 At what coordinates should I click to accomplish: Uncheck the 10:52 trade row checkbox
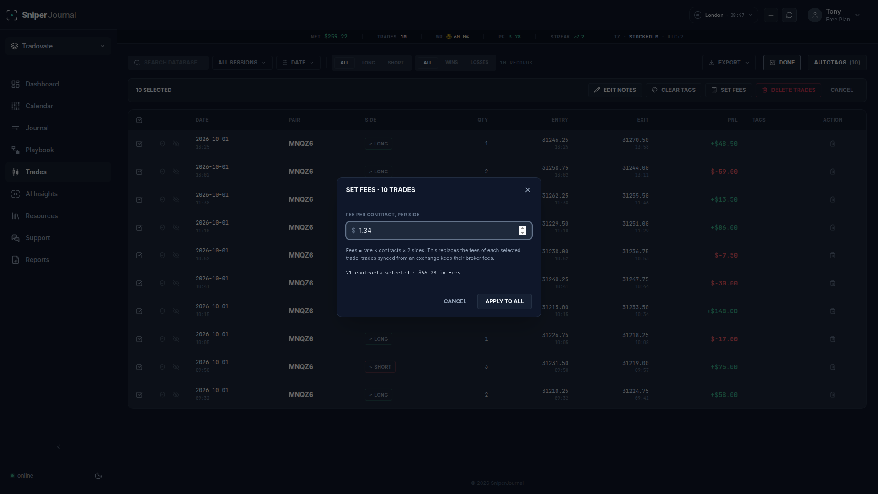(x=139, y=255)
